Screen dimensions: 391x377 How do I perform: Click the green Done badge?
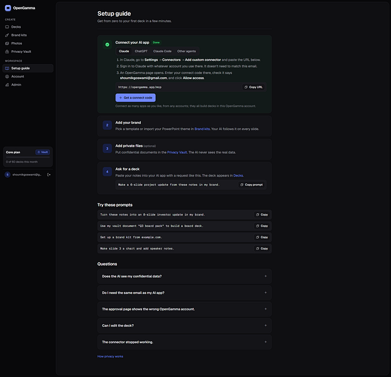[x=156, y=43]
